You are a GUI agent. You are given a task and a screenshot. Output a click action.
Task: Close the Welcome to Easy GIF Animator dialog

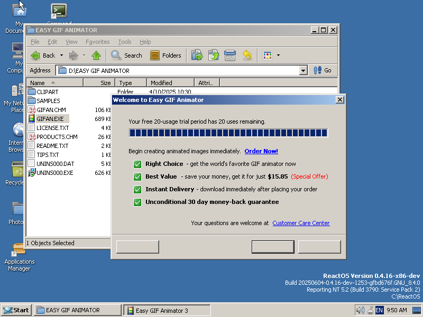point(340,100)
